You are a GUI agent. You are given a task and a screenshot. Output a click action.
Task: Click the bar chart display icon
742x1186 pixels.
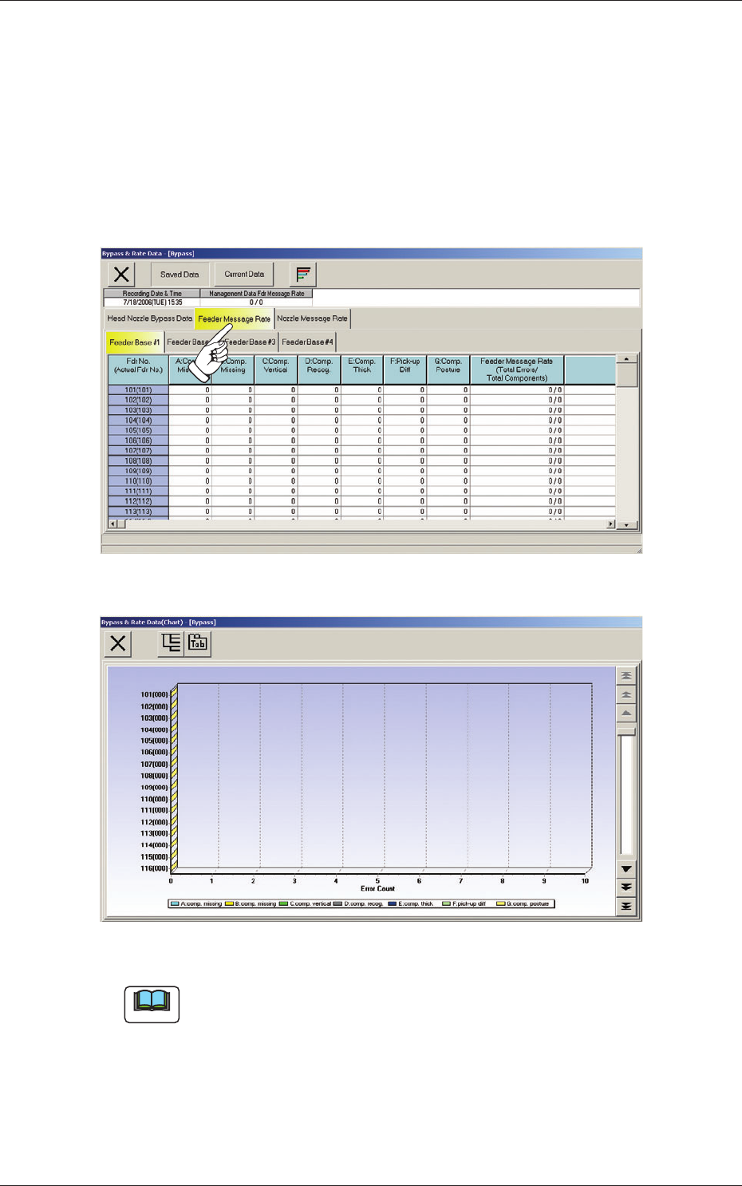click(303, 275)
